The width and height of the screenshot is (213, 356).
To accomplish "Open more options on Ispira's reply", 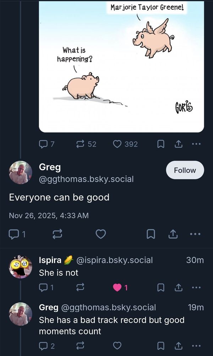I will pos(196,288).
